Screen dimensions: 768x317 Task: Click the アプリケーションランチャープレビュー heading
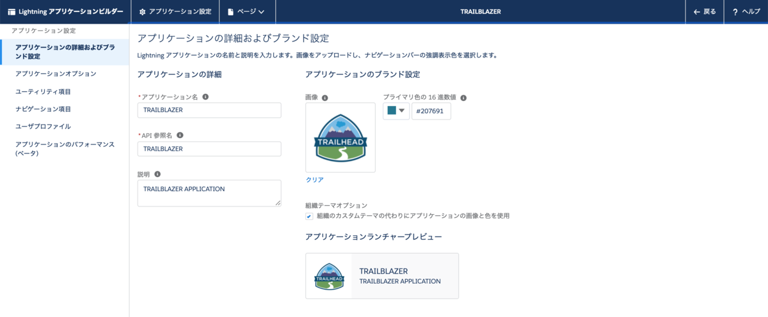click(x=374, y=237)
